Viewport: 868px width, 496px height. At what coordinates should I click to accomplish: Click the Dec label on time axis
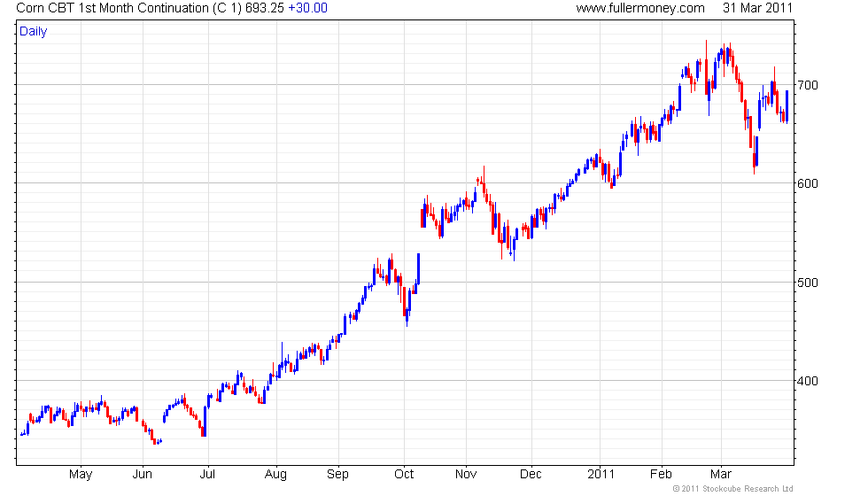coord(531,475)
